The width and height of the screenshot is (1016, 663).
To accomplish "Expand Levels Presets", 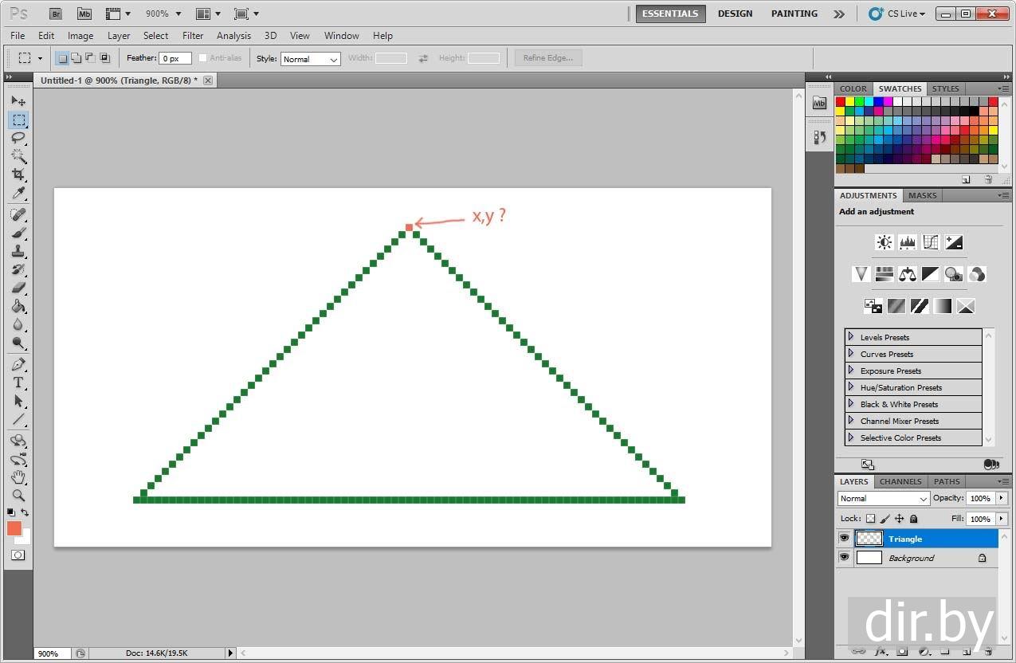I will coord(851,337).
